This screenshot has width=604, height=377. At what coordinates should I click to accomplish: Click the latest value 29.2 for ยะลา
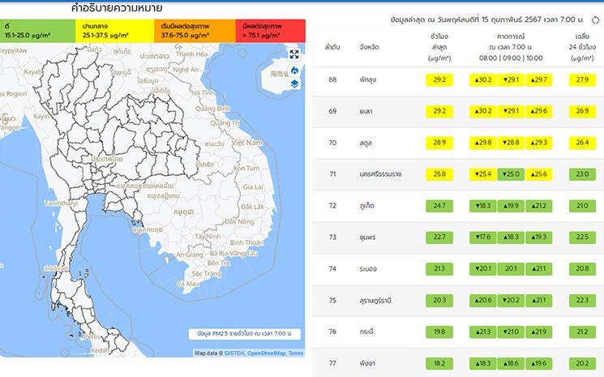[x=439, y=111]
